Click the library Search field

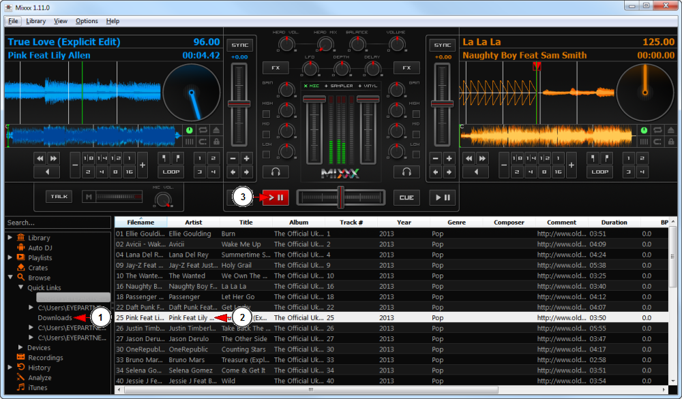(58, 222)
